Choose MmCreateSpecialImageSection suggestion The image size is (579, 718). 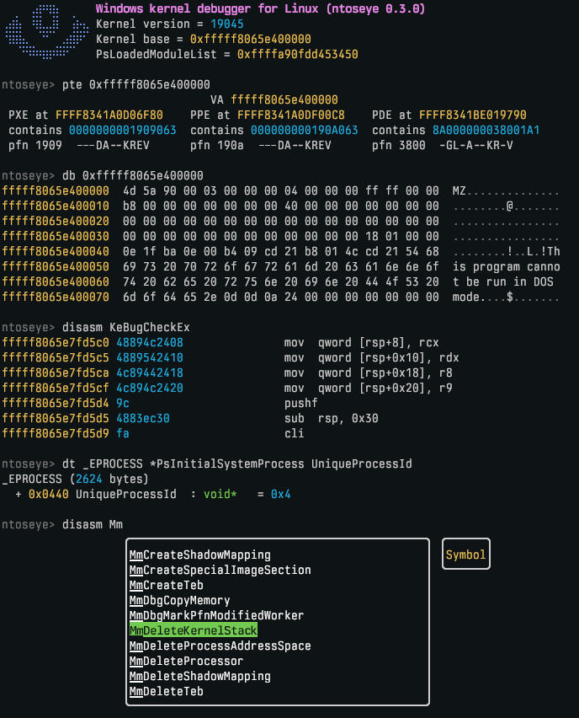coord(220,570)
